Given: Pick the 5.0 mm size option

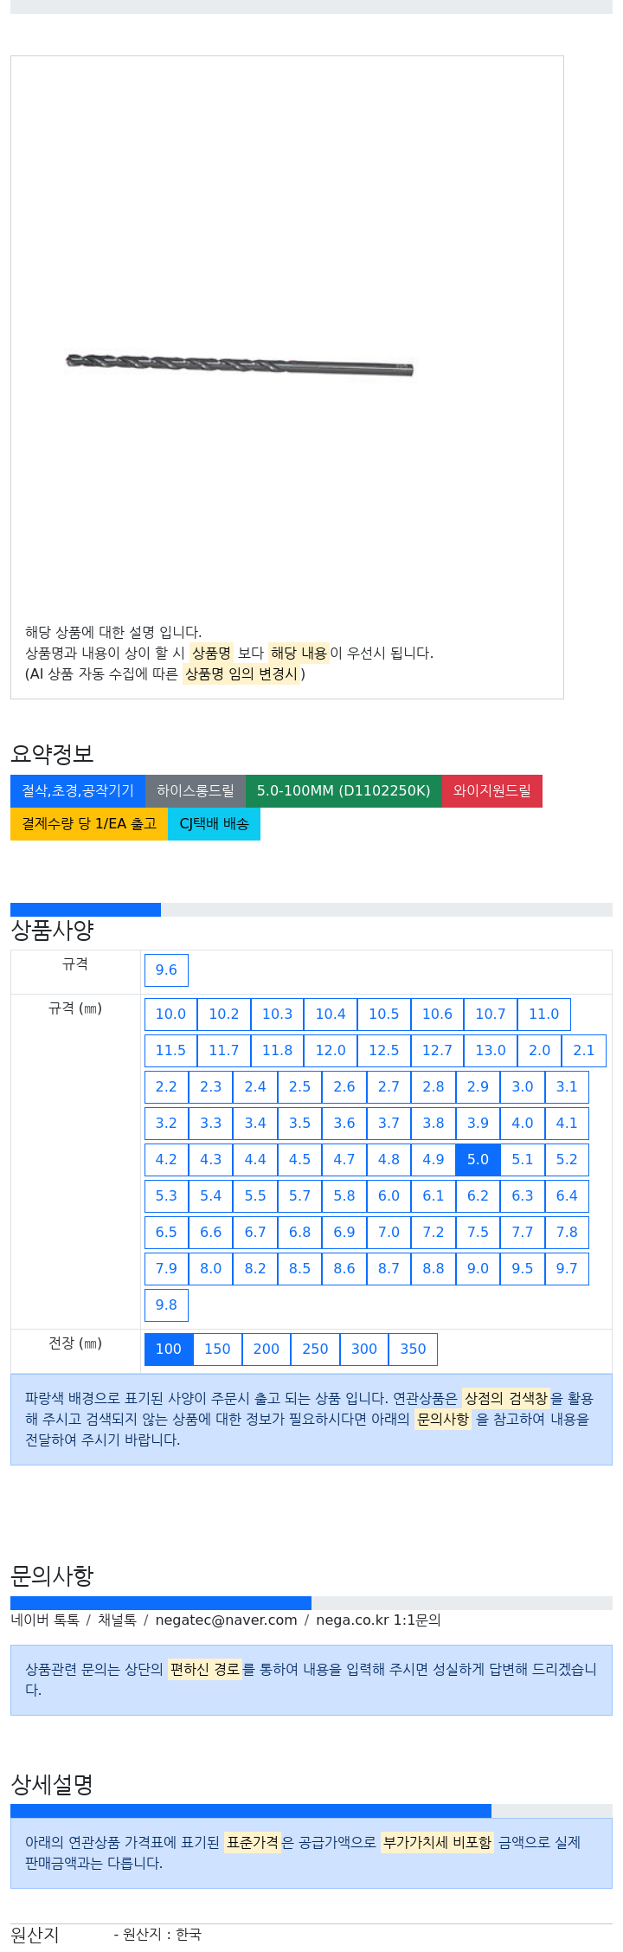Looking at the screenshot, I should (x=478, y=1159).
